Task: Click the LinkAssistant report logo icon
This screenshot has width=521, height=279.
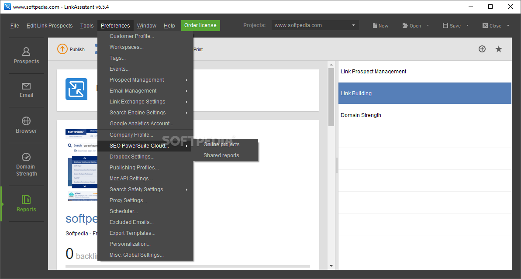Action: (x=76, y=89)
